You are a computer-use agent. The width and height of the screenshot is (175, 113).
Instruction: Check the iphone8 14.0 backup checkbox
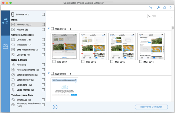pos(43,14)
